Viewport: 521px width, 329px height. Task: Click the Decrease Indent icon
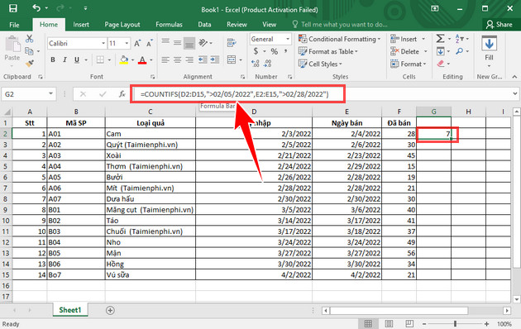coord(203,60)
